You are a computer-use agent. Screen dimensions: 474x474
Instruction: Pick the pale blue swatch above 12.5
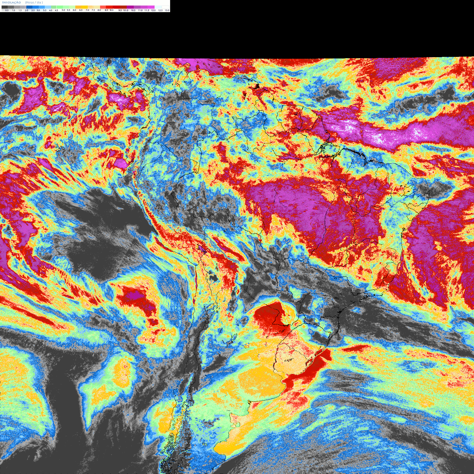click(158, 7)
